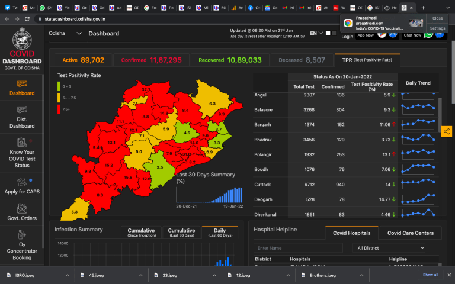Screen dimensions: 455x284
Task: Switch to the dark theme square
Action: pyautogui.click(x=334, y=33)
